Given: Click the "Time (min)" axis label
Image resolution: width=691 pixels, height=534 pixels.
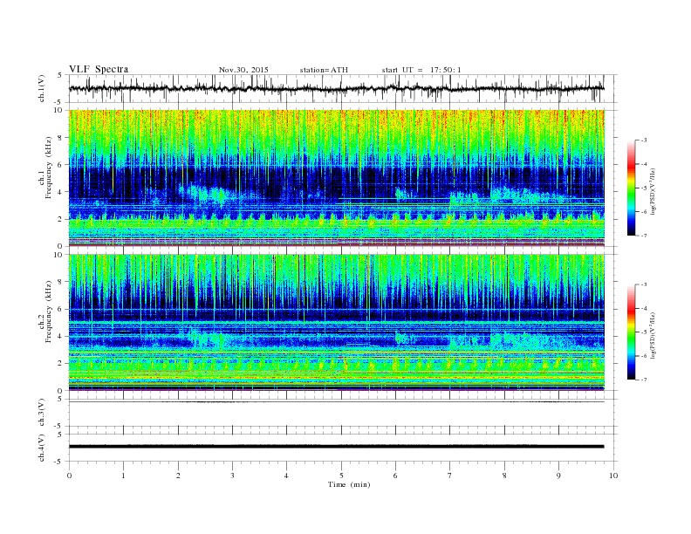Looking at the screenshot, I should coord(349,484).
